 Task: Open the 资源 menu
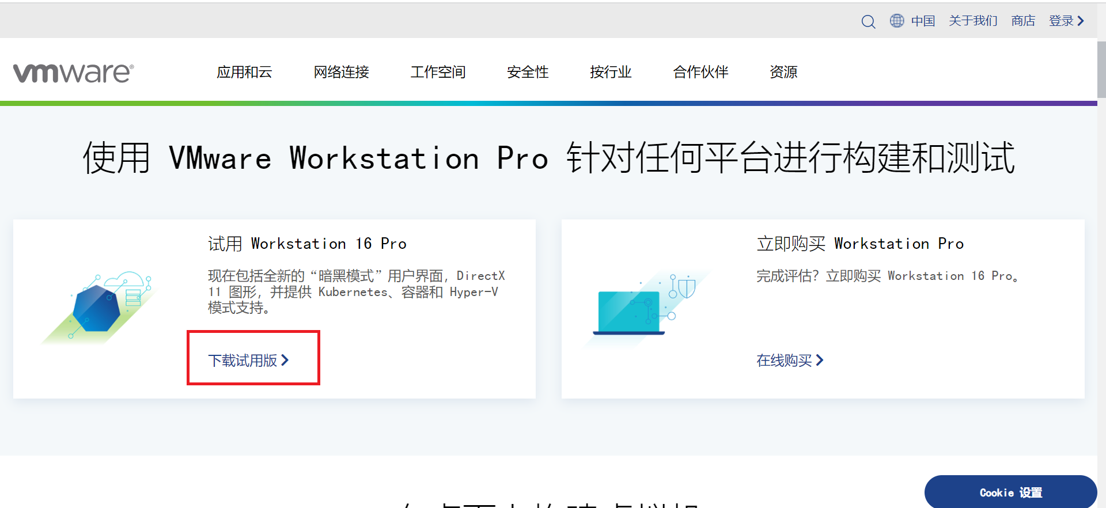[783, 72]
